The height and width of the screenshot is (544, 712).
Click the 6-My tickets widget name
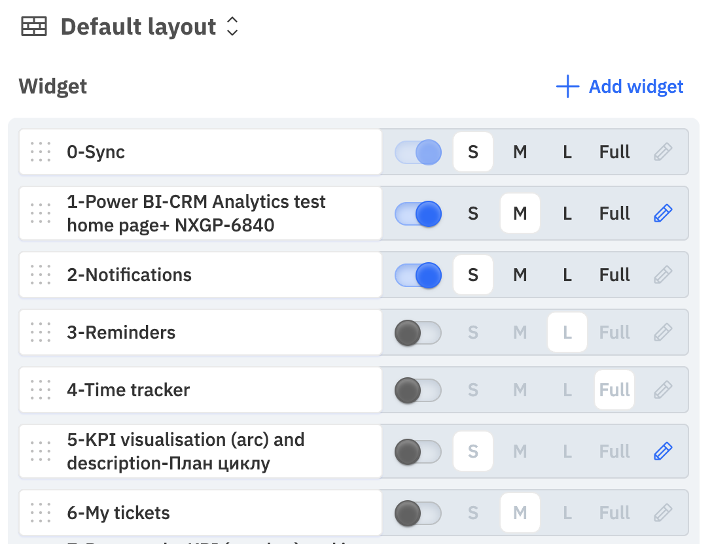coord(118,513)
